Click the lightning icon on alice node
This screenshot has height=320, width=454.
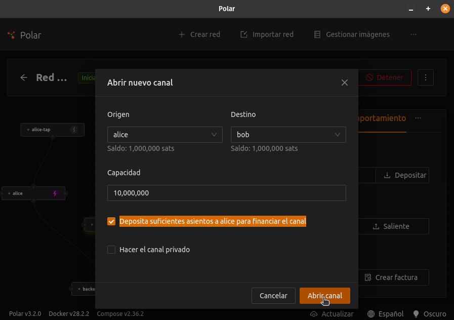point(55,193)
